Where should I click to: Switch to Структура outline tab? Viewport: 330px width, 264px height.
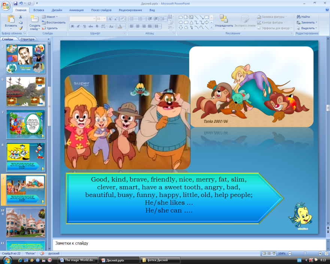point(27,39)
